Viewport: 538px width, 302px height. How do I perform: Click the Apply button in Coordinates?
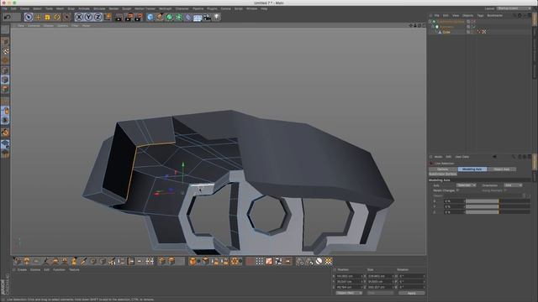412,293
